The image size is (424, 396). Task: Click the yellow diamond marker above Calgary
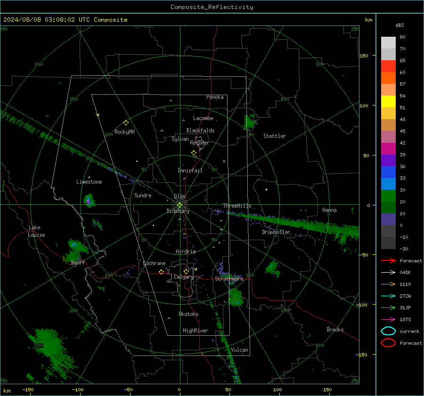pyautogui.click(x=186, y=271)
